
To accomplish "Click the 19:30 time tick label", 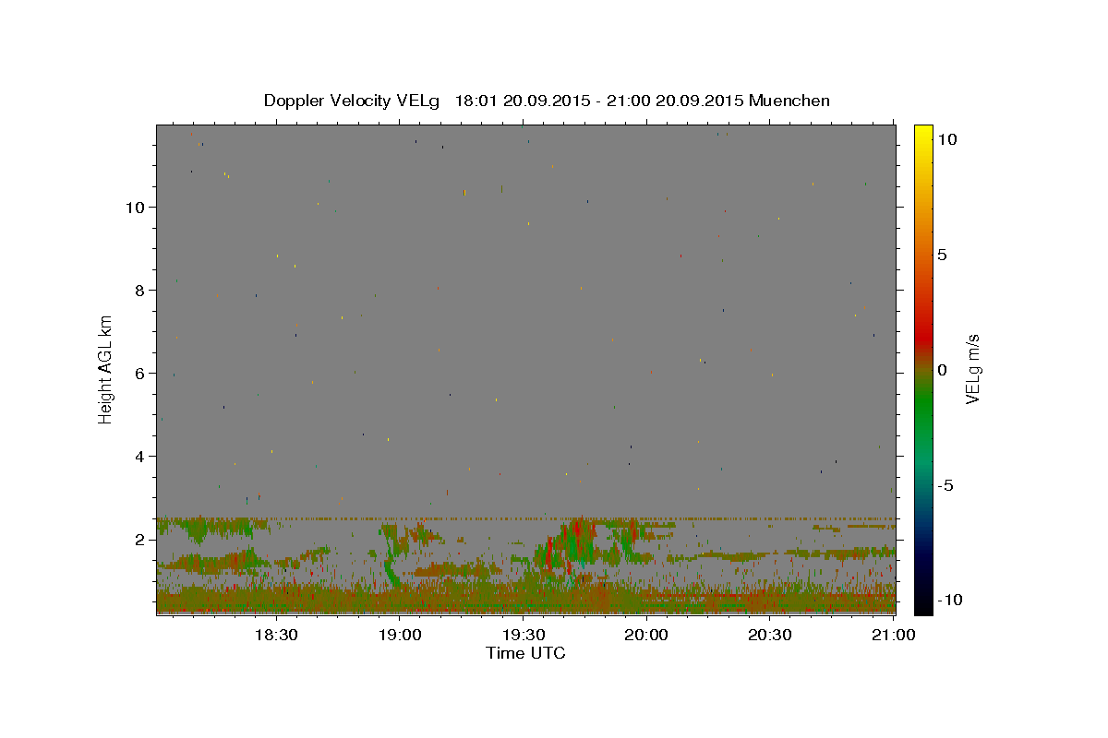I will click(x=523, y=636).
